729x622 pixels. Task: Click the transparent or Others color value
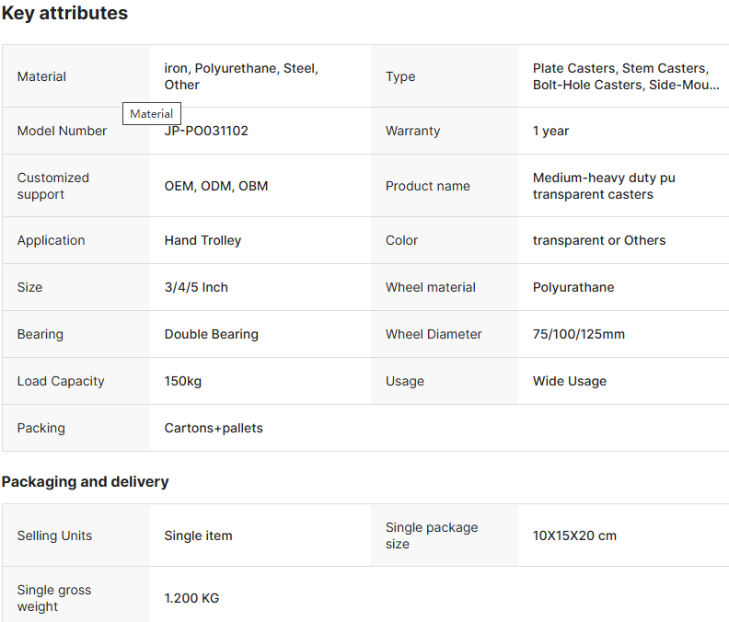pos(599,240)
